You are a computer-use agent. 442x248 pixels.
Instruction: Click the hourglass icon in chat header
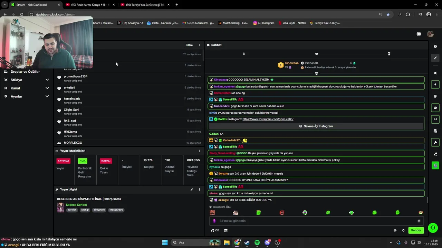pyautogui.click(x=389, y=54)
